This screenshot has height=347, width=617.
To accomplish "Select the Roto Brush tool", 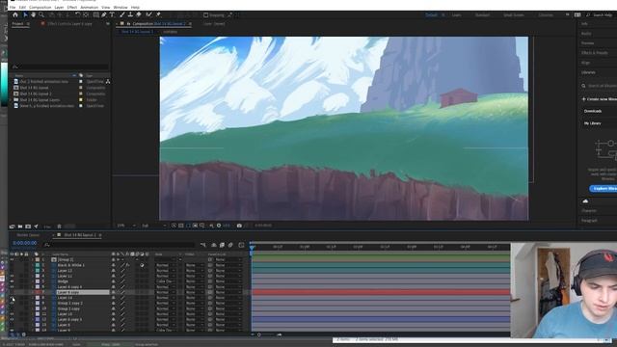I will coord(148,15).
